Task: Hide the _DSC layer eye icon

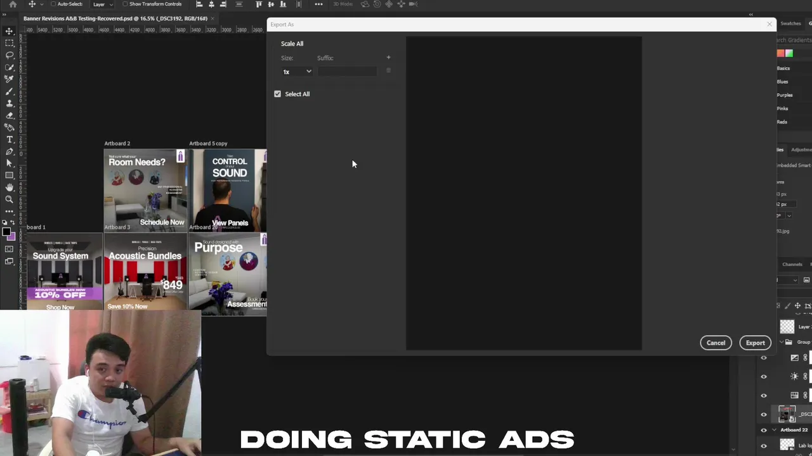Action: (x=764, y=414)
